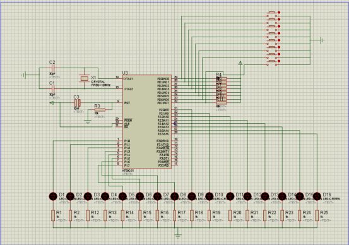Select the ground terminal beside the push buttons
The image size is (349, 245).
(322, 40)
